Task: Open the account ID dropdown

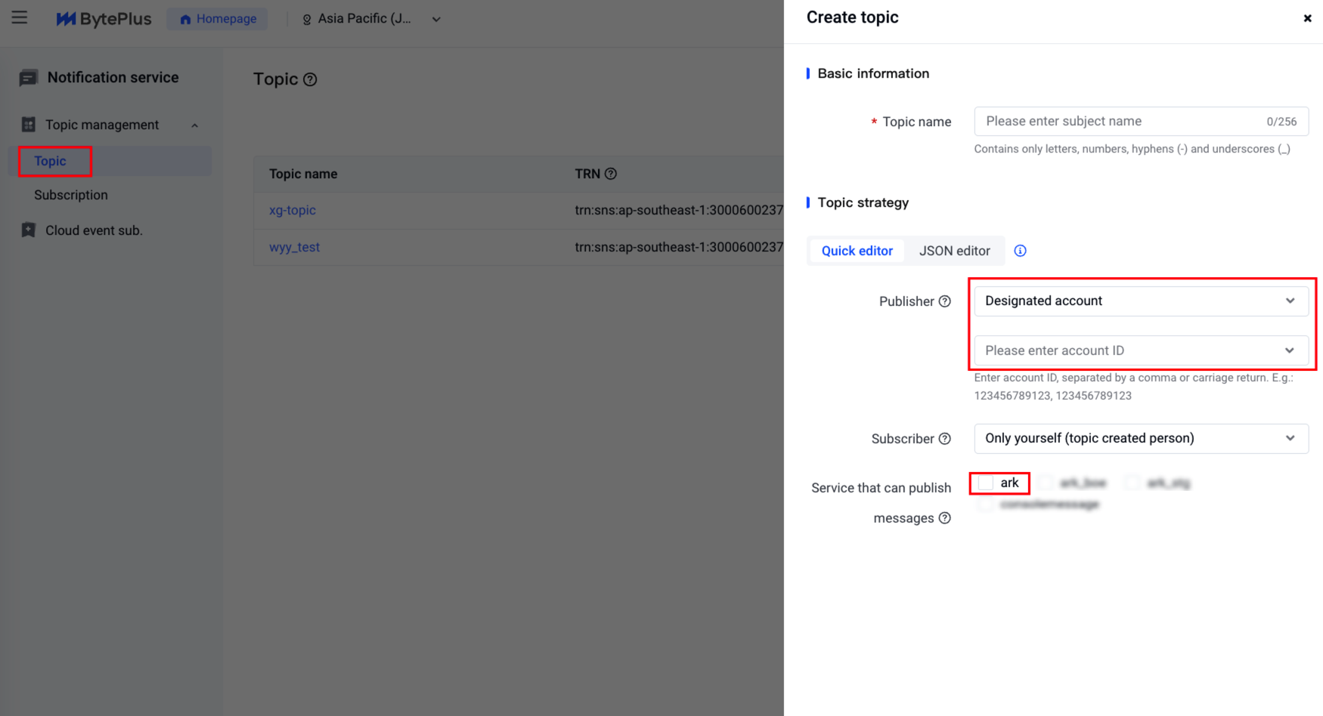Action: click(1141, 350)
